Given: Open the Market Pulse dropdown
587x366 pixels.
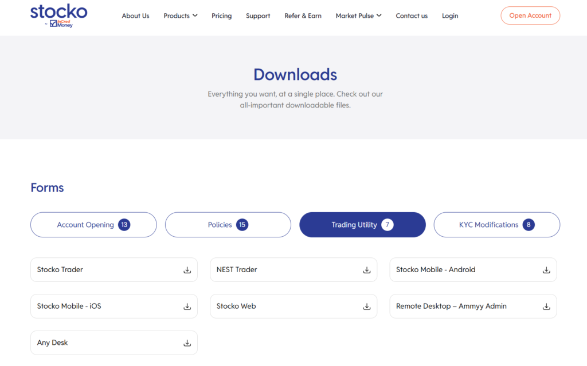Looking at the screenshot, I should [358, 16].
